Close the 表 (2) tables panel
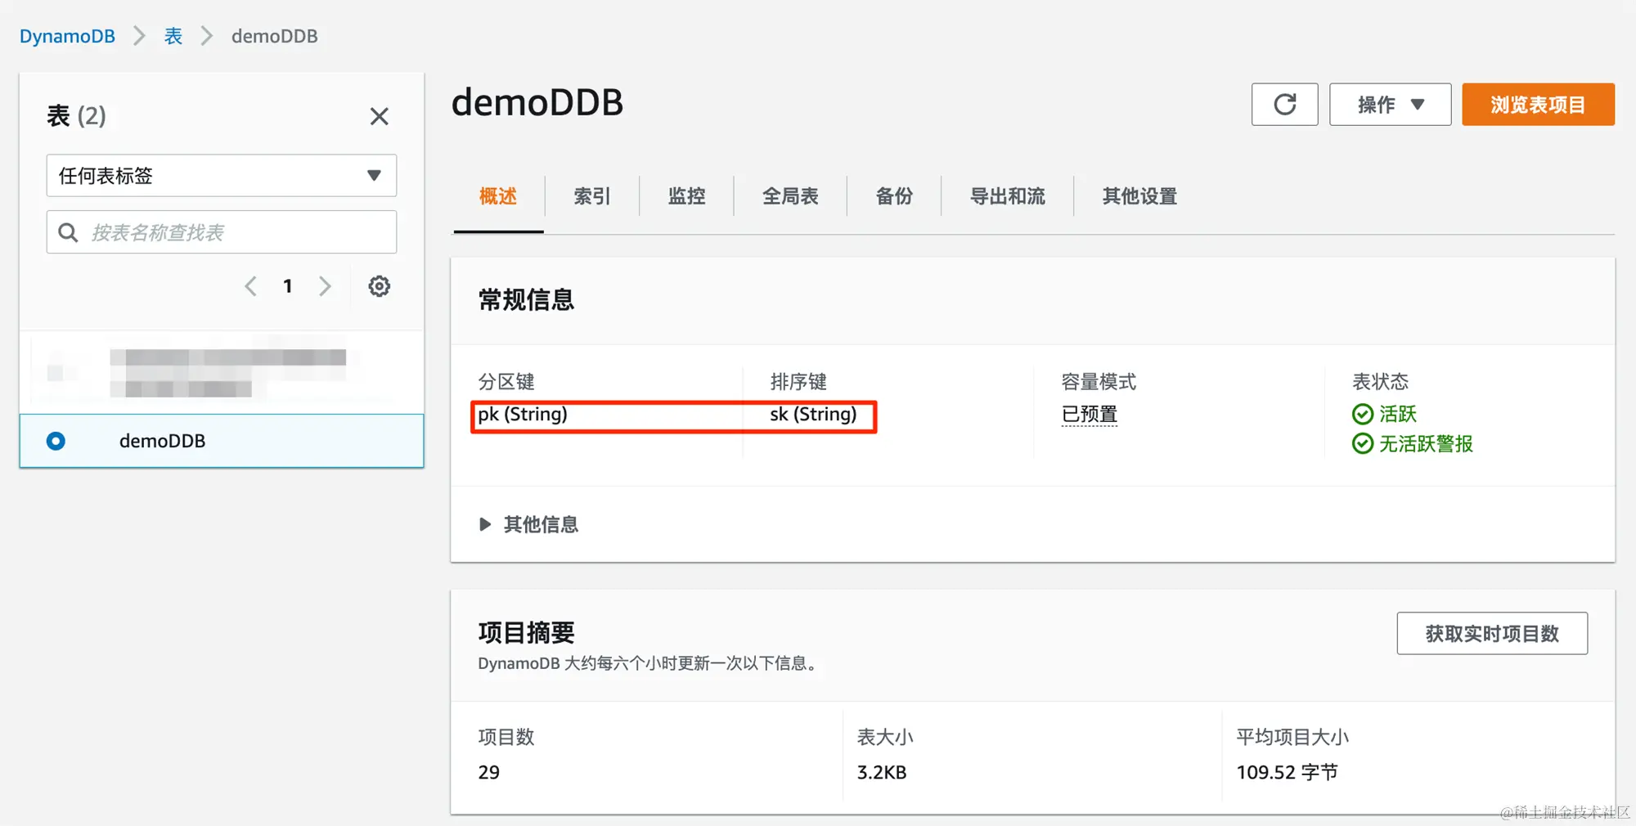This screenshot has width=1636, height=826. coord(379,116)
